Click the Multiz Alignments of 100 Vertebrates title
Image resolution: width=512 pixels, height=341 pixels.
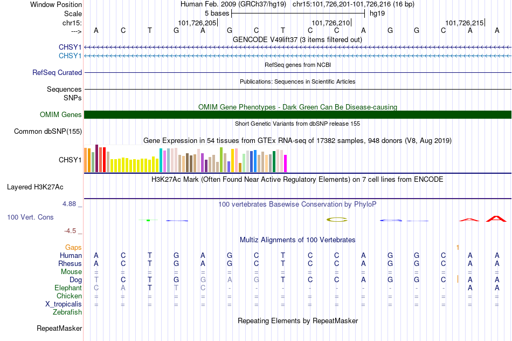pos(297,240)
